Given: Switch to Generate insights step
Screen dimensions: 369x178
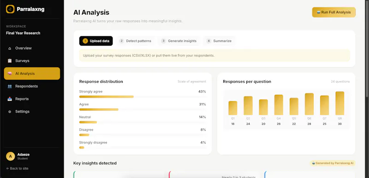Looking at the screenshot, I should click(x=179, y=41).
